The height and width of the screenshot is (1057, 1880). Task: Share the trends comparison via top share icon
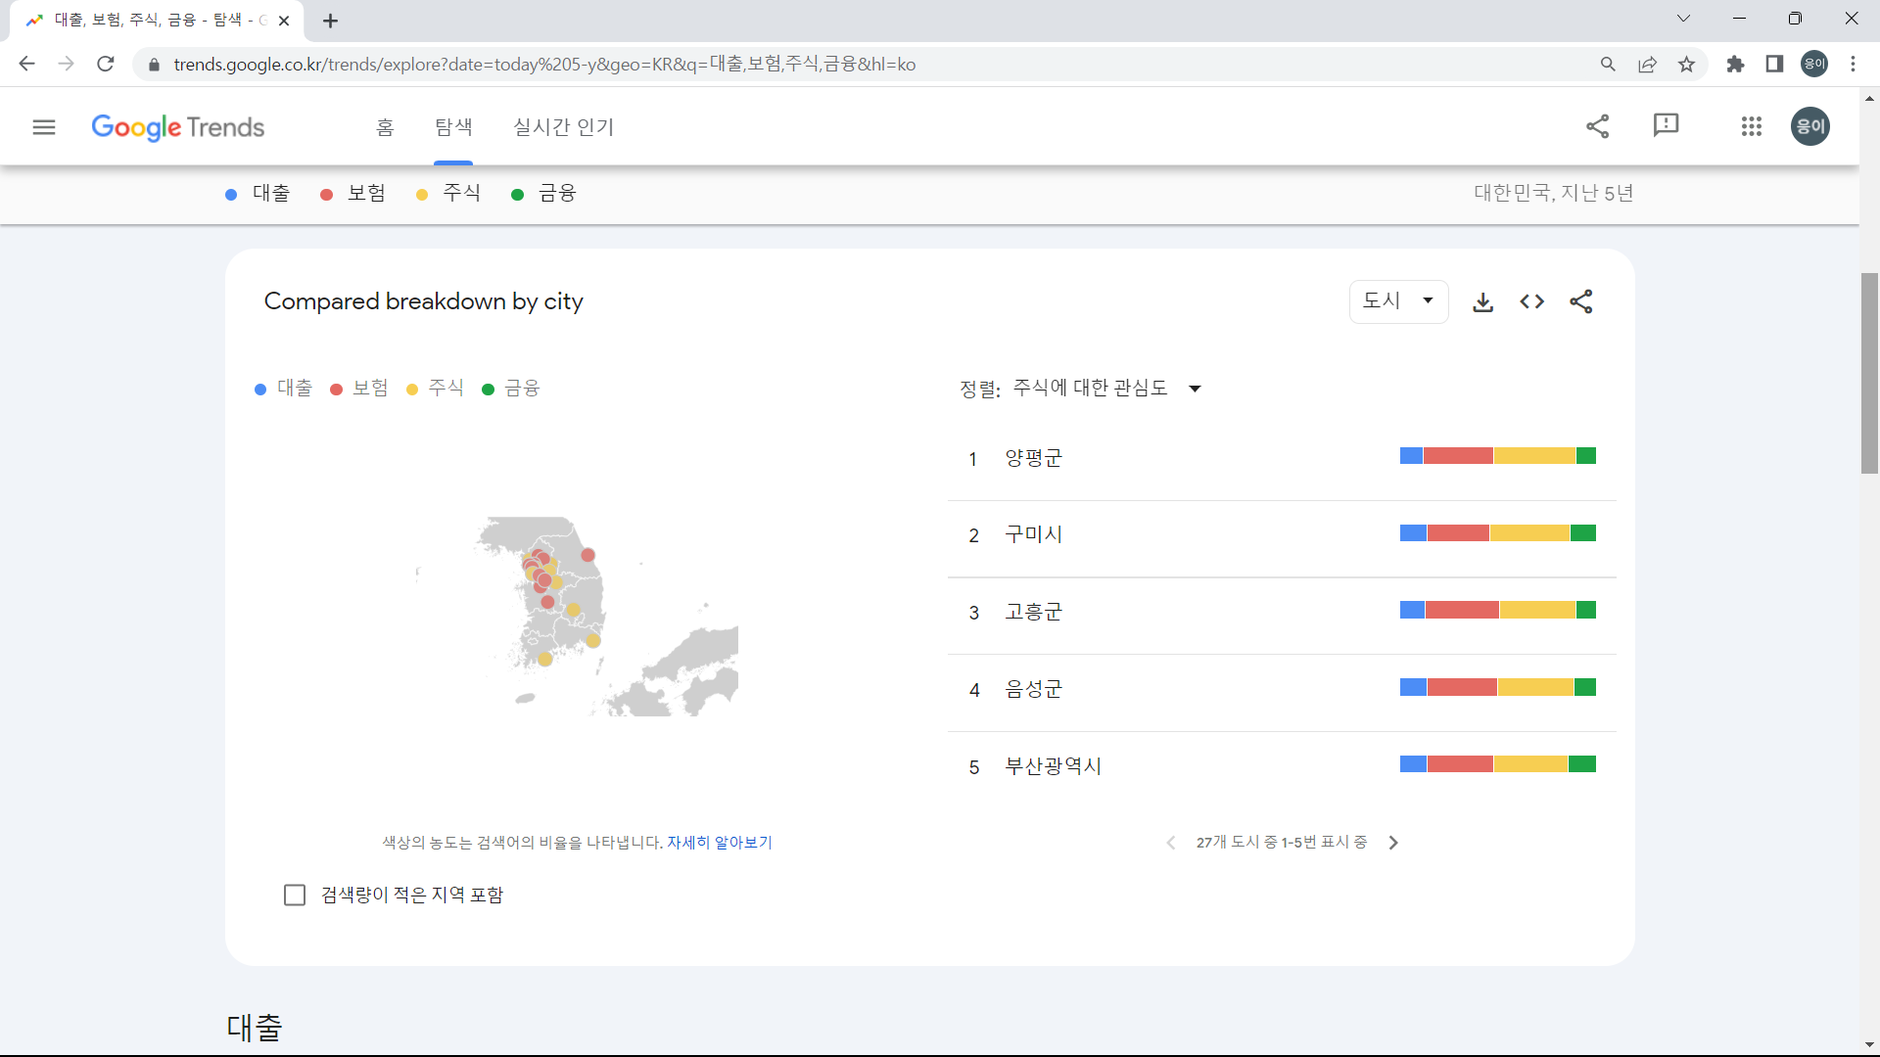[1598, 126]
